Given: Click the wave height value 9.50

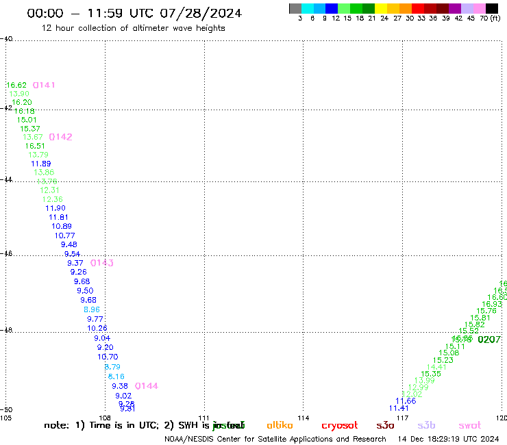Looking at the screenshot, I should tap(86, 291).
